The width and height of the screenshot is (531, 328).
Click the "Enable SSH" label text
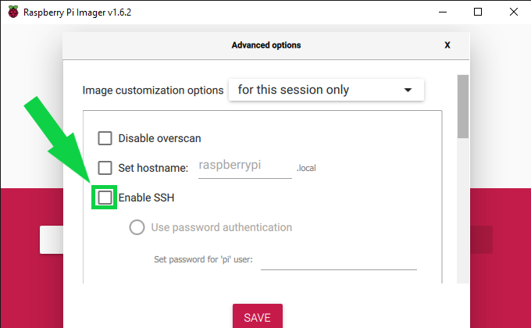146,198
